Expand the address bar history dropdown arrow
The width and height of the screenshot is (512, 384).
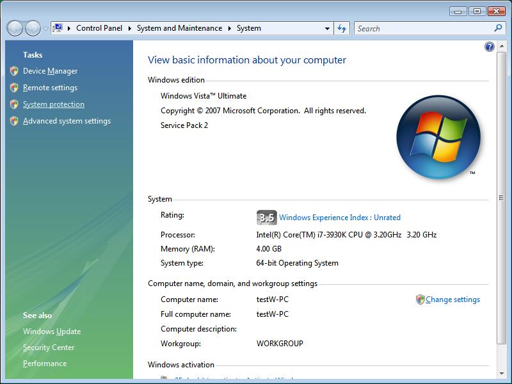point(327,28)
